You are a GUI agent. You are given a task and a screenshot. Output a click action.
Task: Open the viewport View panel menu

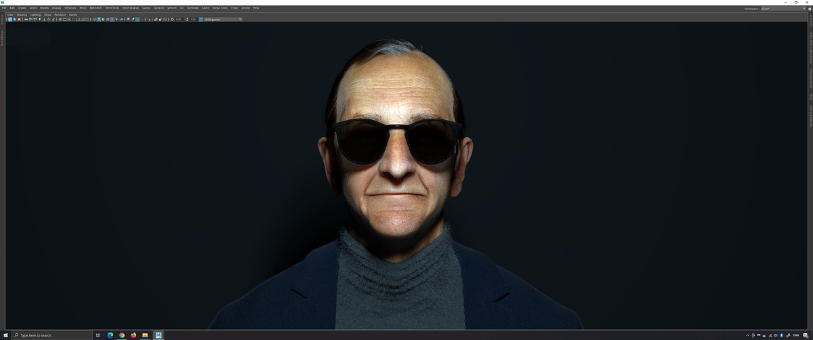(10, 14)
